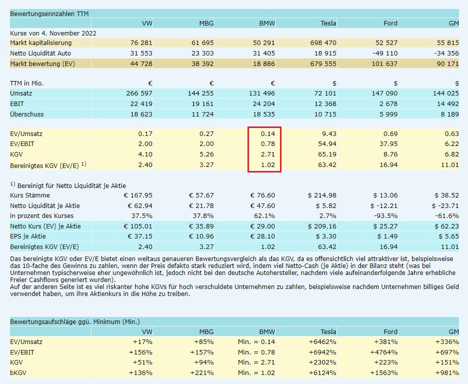
Task: Click Ford percentage value -93.5%
Action: coord(386,215)
